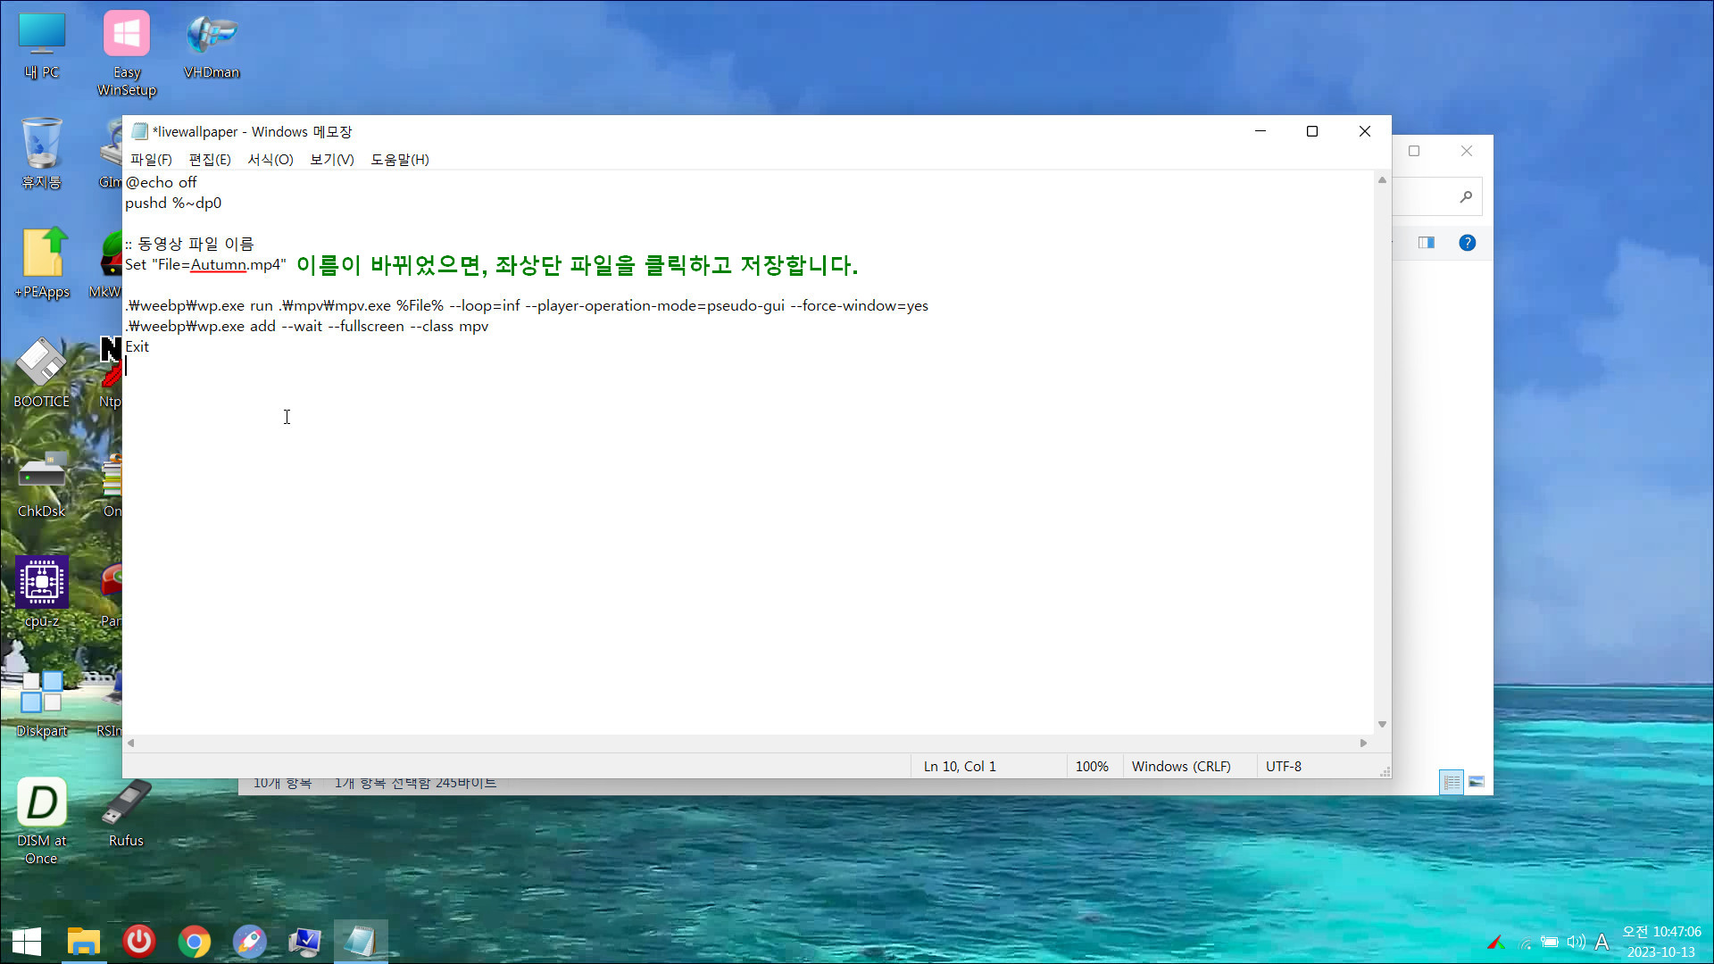
Task: Open the 서식(O) menu
Action: [x=270, y=159]
